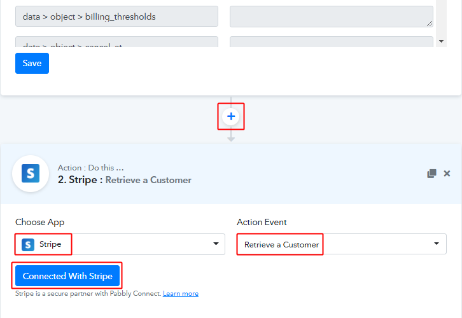The image size is (462, 318).
Task: Click the empty value box beside billing_thresholds
Action: pyautogui.click(x=332, y=17)
